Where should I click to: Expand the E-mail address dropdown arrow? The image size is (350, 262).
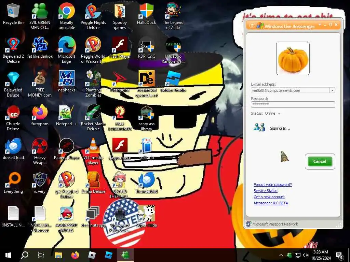[332, 90]
